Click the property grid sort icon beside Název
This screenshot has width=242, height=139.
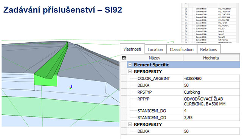point(124,58)
